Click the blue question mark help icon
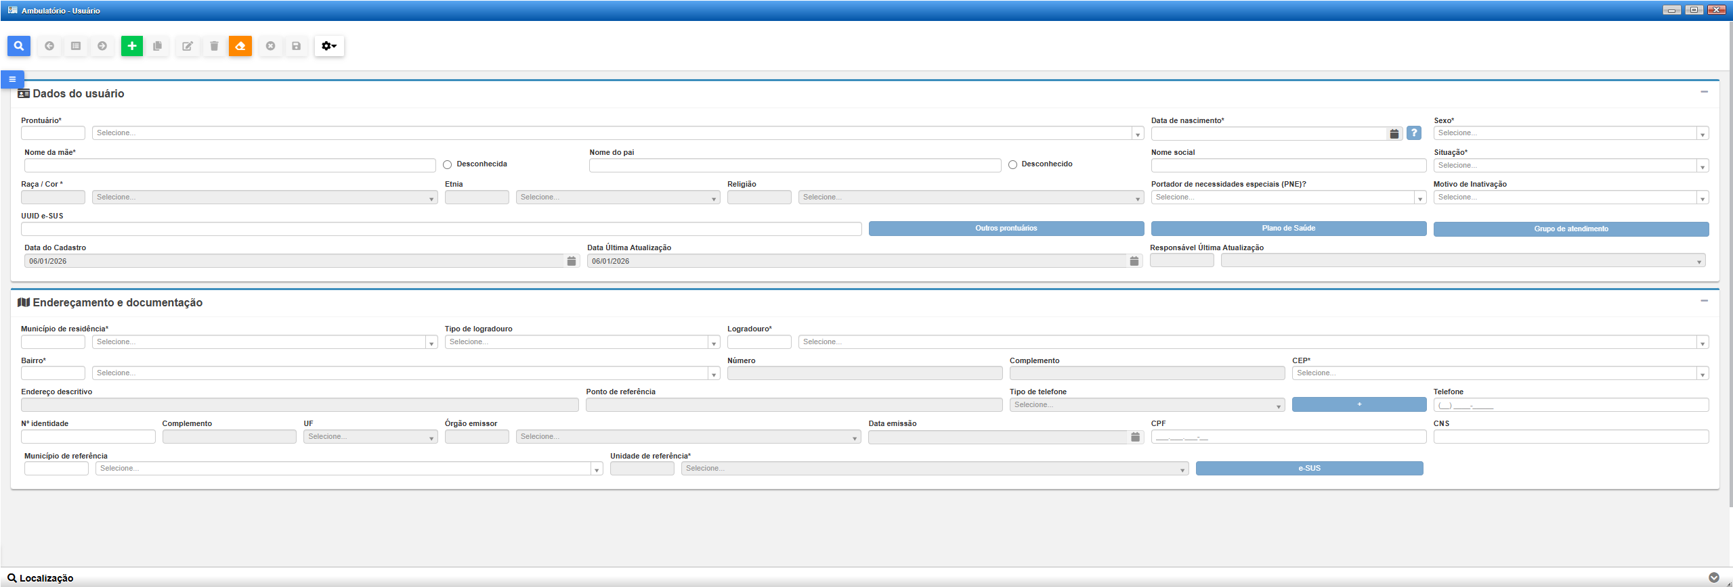Screen dimensions: 1733x587 point(1413,133)
